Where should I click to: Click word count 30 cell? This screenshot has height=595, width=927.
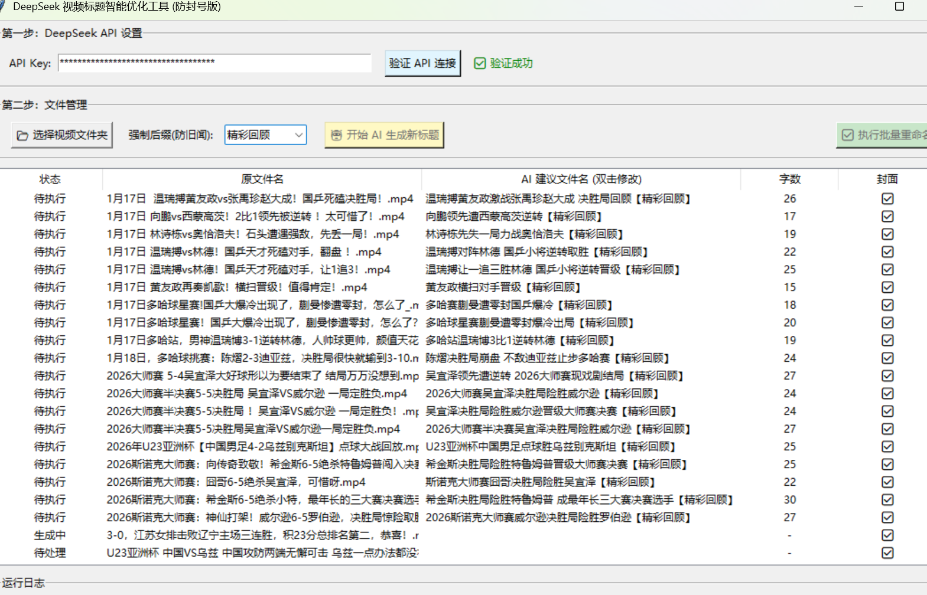tap(790, 500)
